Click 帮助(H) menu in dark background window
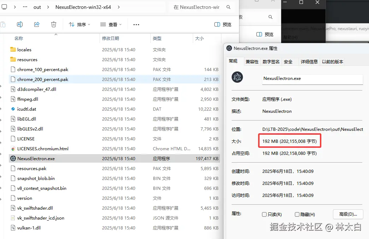The height and width of the screenshot is (239, 369). click(290, 37)
